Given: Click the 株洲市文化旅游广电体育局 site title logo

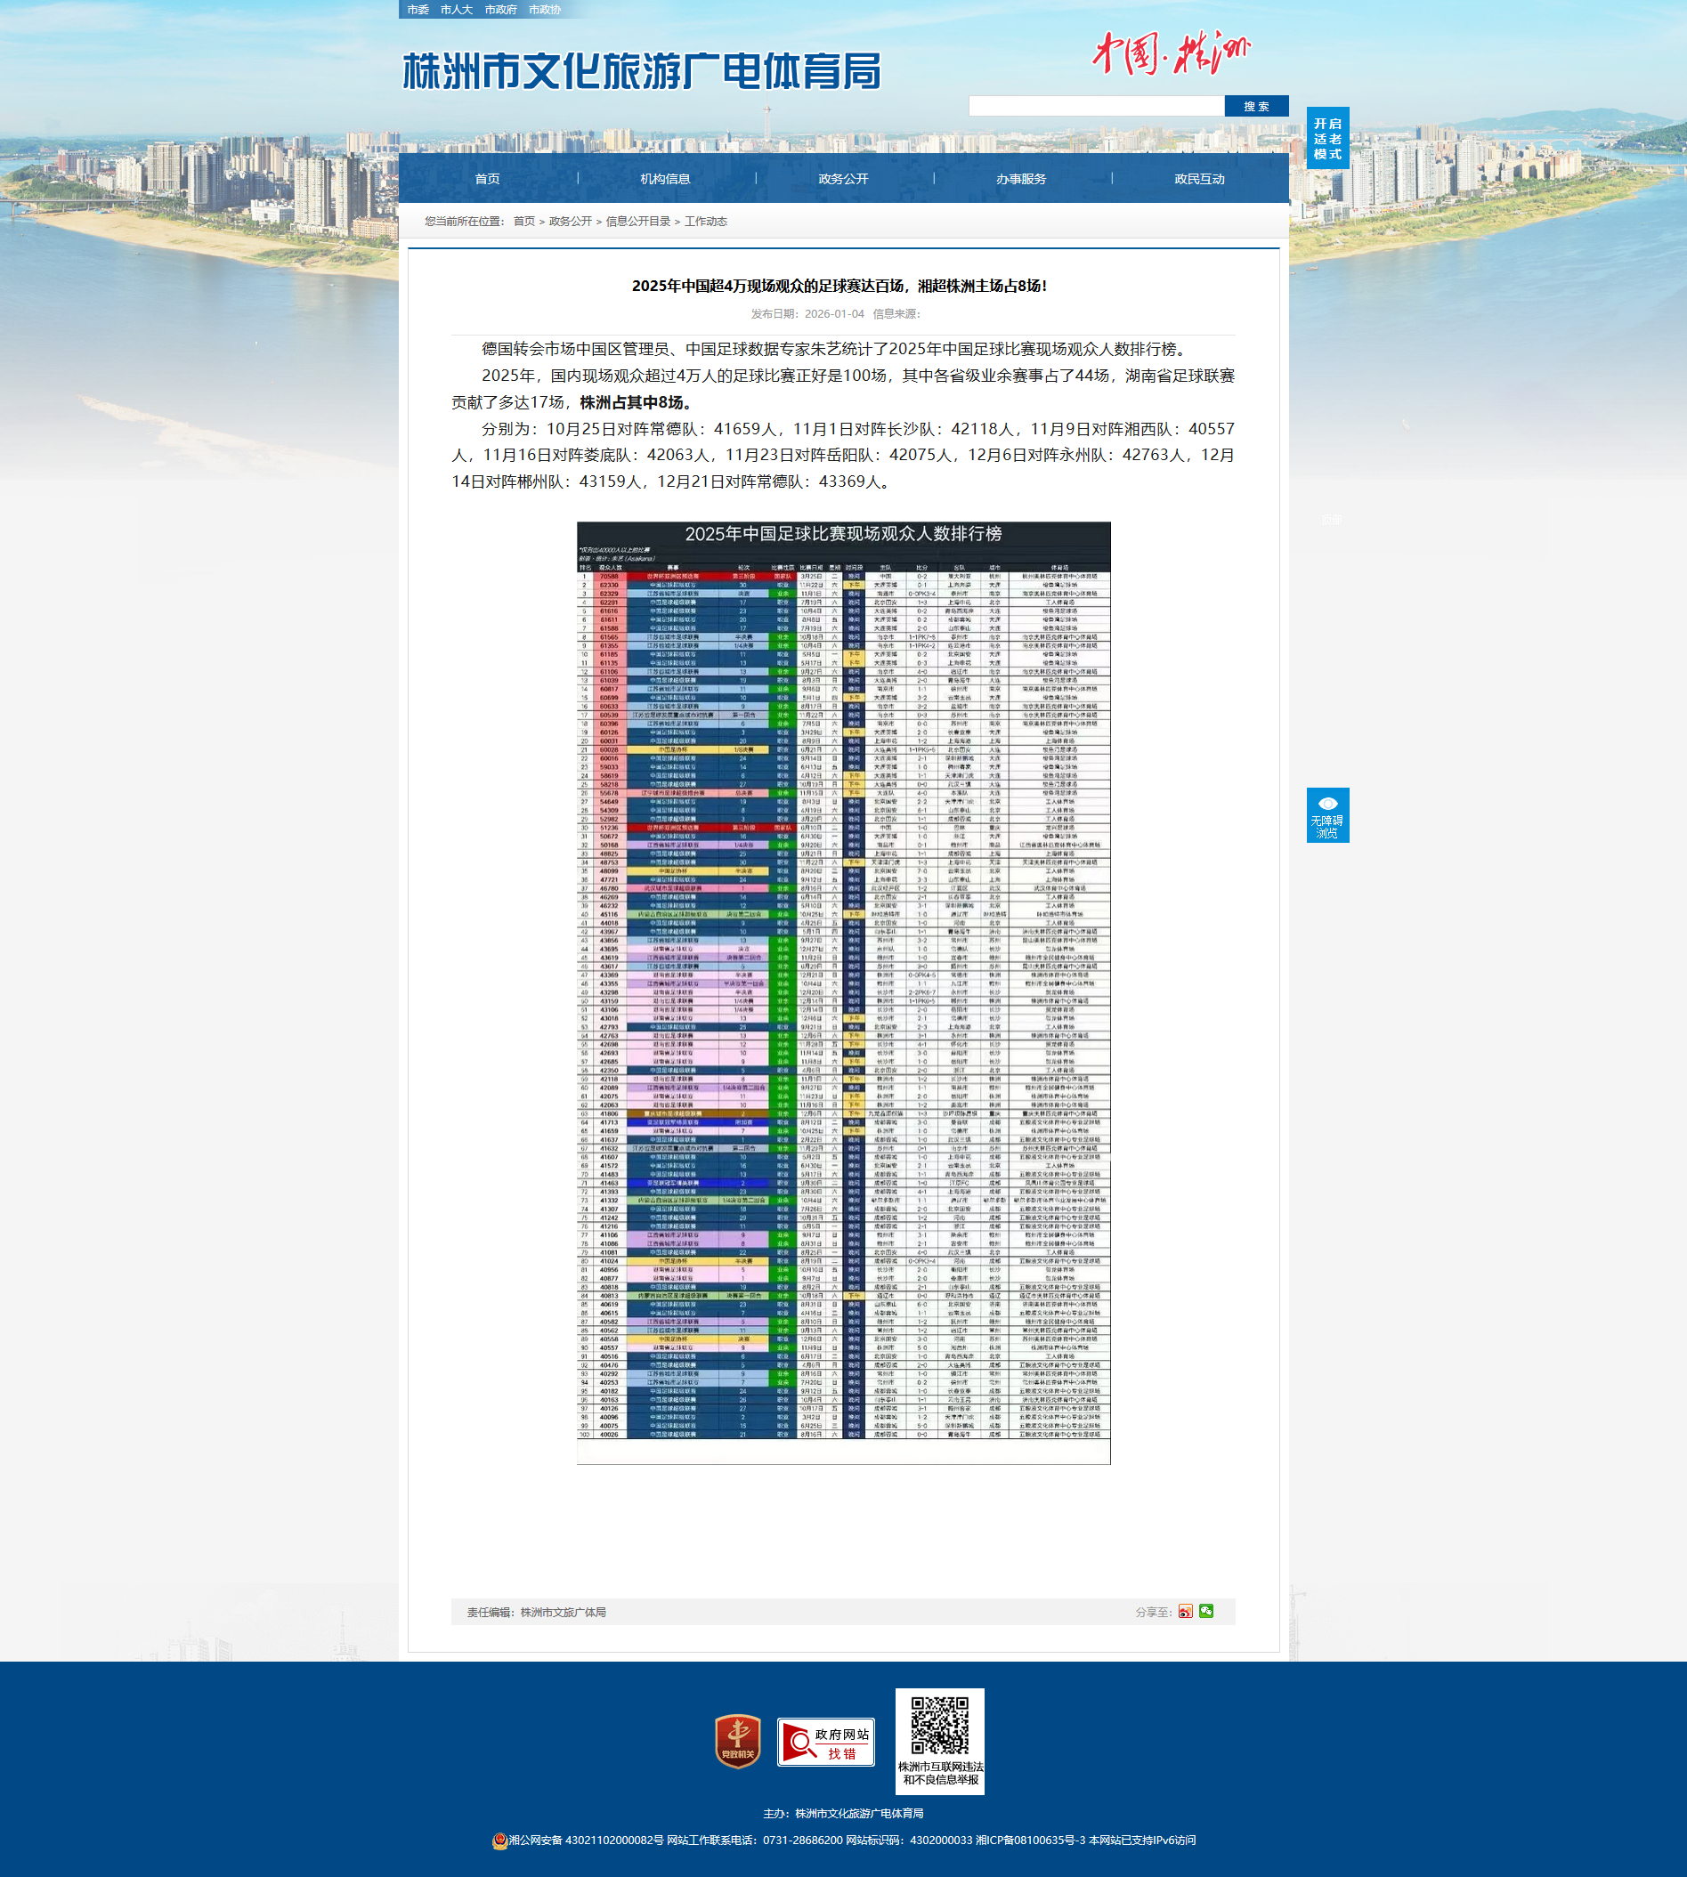Looking at the screenshot, I should (642, 71).
